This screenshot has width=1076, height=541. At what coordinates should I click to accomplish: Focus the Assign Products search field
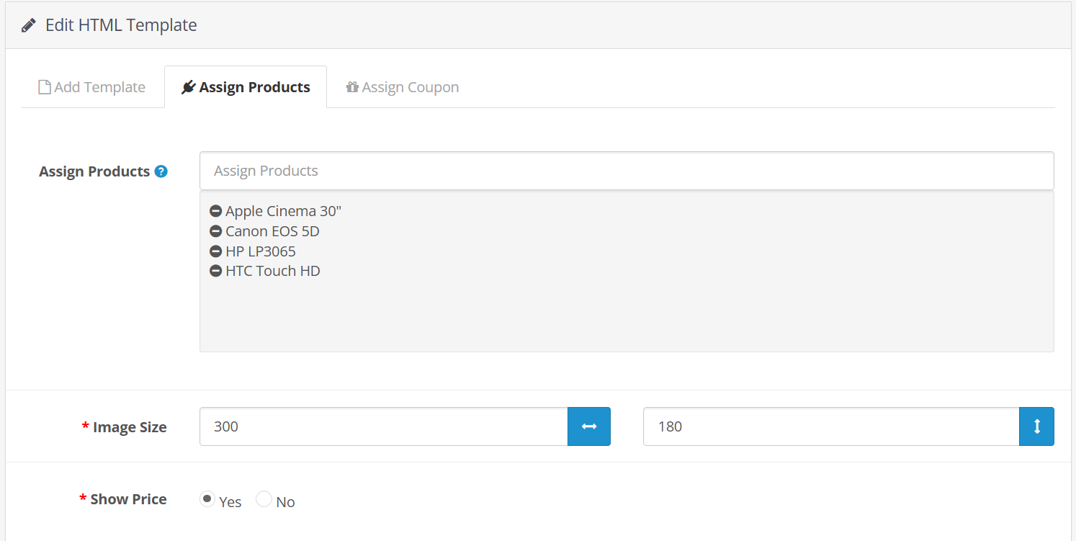626,171
